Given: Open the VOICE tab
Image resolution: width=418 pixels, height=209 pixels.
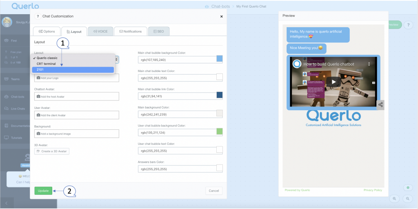Looking at the screenshot, I should point(100,31).
